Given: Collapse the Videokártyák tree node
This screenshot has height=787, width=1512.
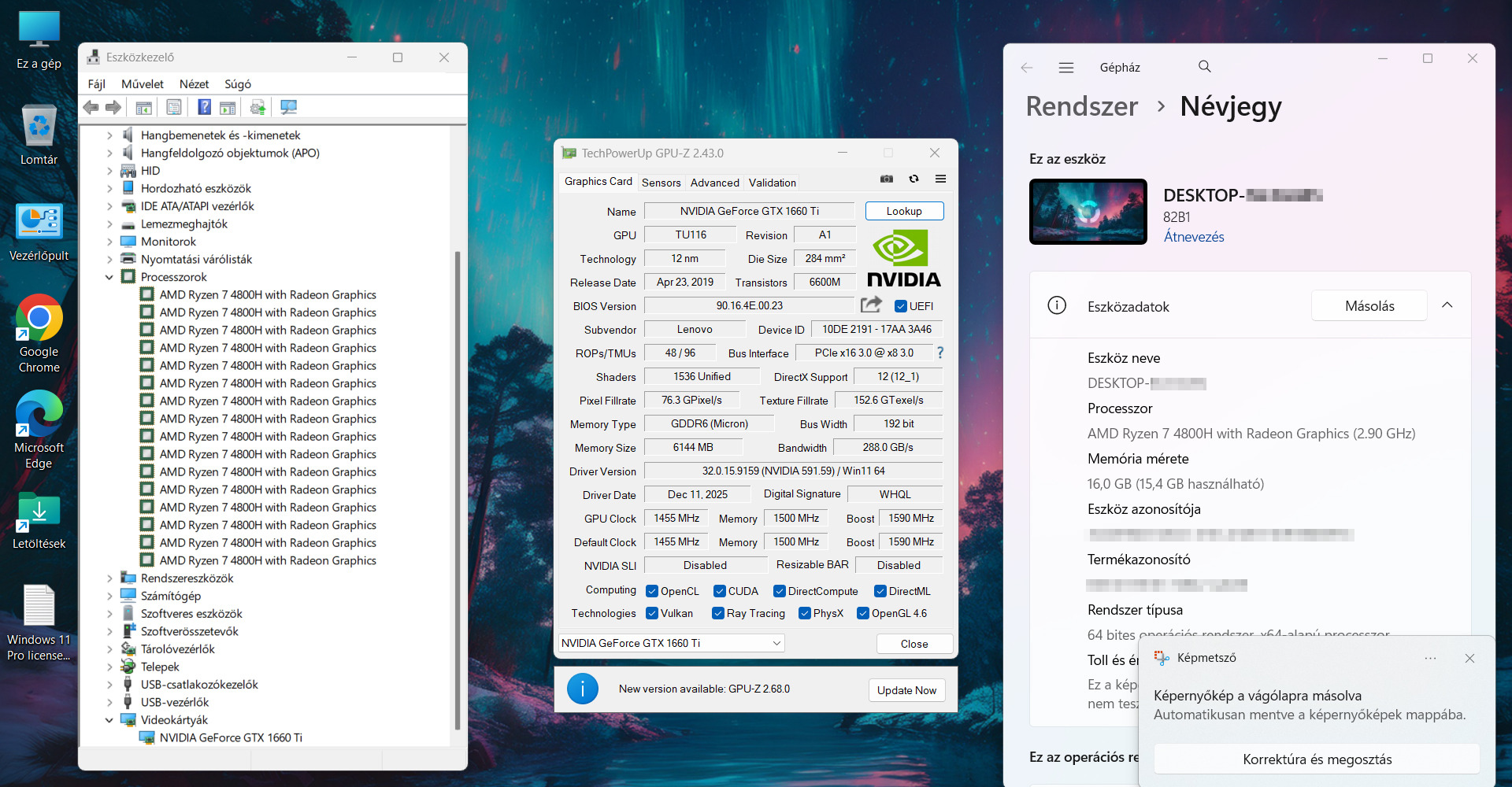Looking at the screenshot, I should click(109, 720).
